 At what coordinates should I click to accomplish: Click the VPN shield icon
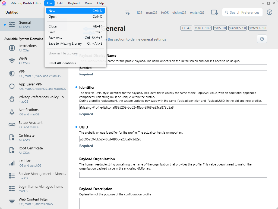click(x=12, y=73)
